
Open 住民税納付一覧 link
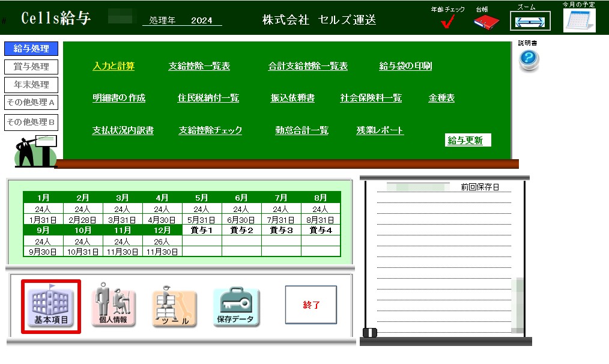pos(208,98)
